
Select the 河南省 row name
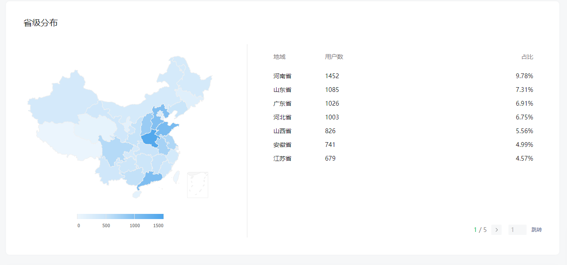click(x=282, y=76)
